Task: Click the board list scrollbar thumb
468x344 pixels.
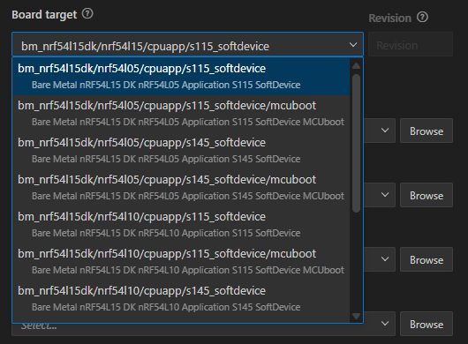Action: tap(356, 143)
